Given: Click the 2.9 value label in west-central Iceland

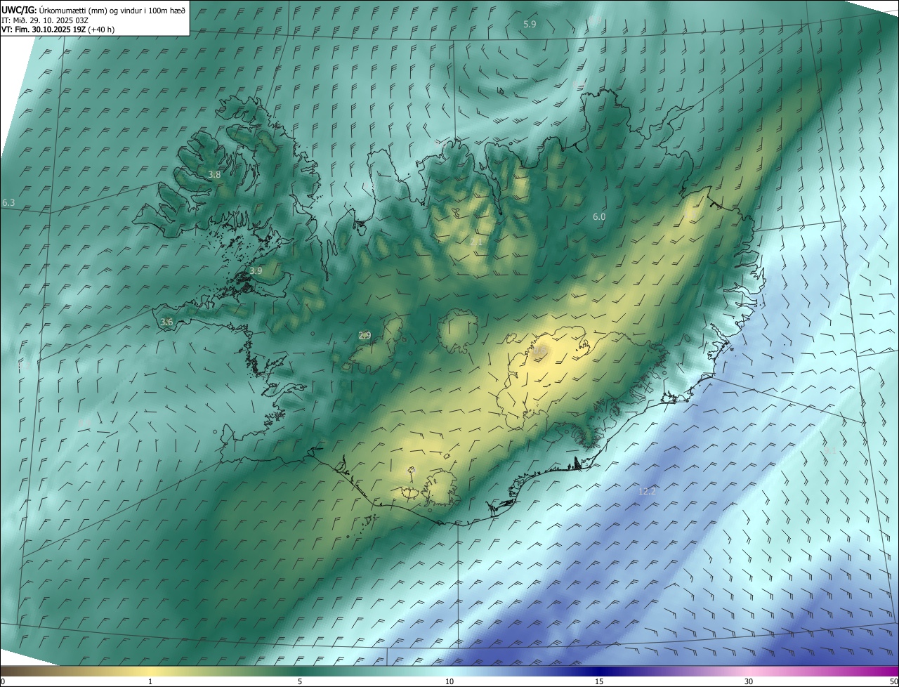Looking at the screenshot, I should [365, 336].
